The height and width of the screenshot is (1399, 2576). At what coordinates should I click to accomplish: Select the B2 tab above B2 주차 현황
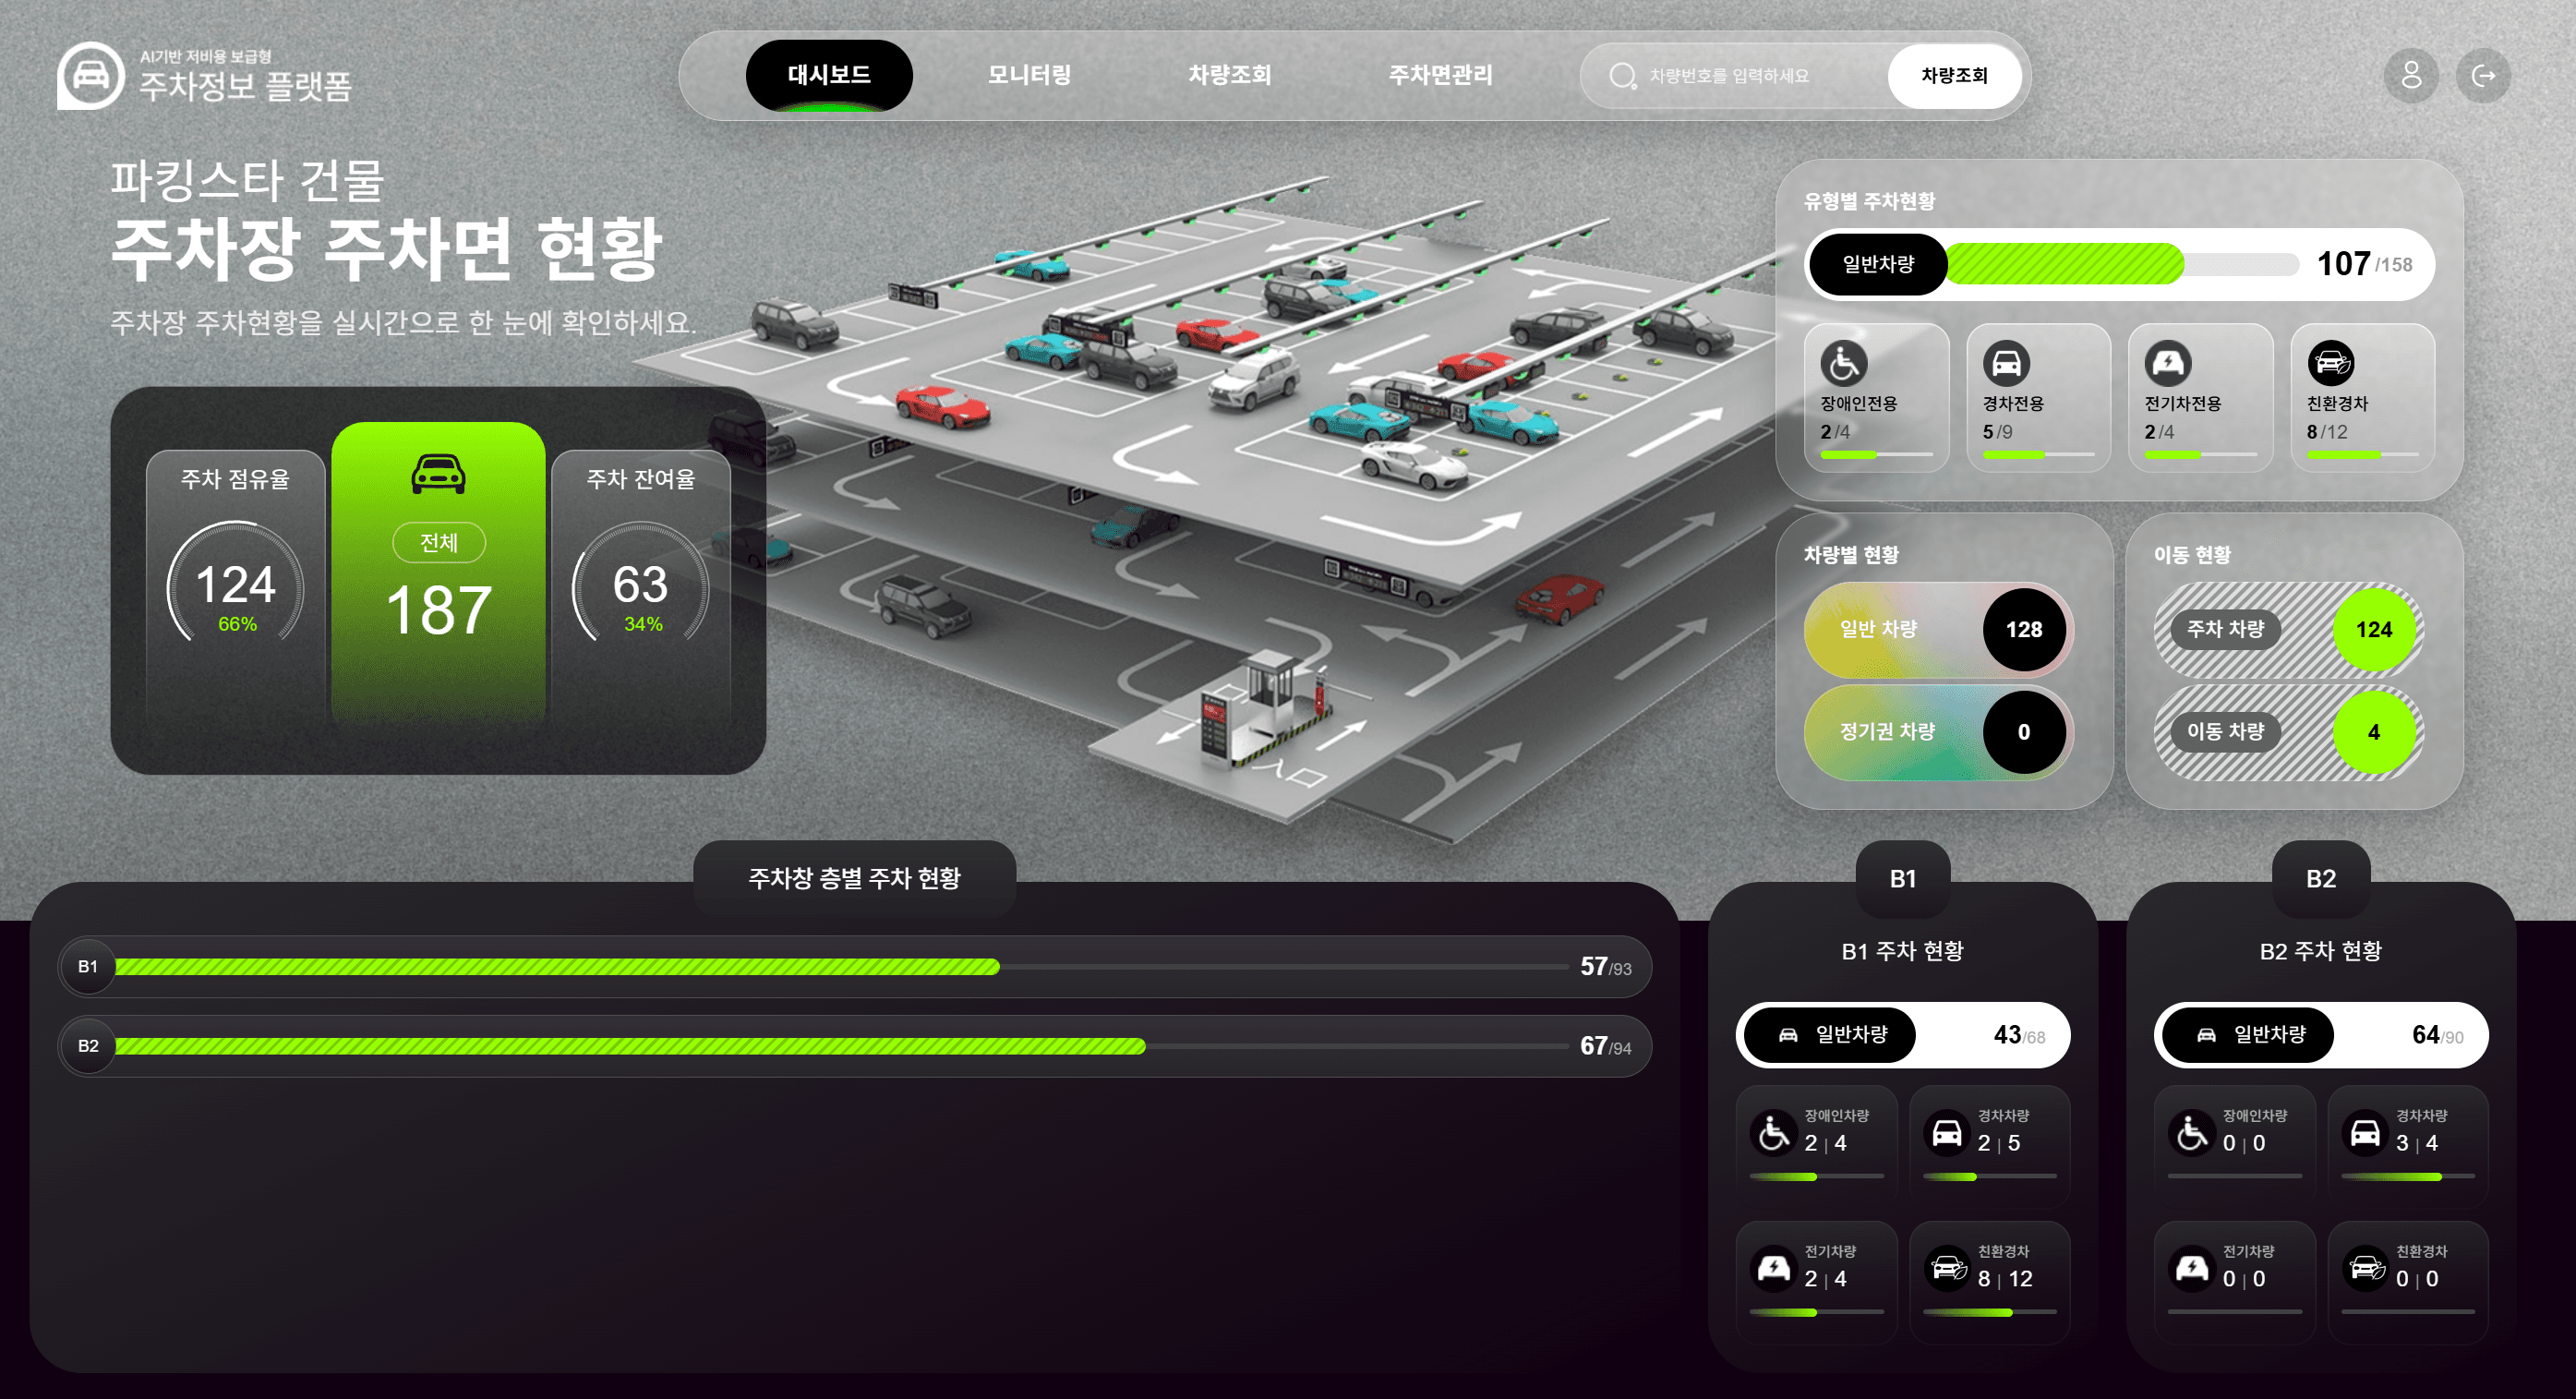[x=2321, y=878]
